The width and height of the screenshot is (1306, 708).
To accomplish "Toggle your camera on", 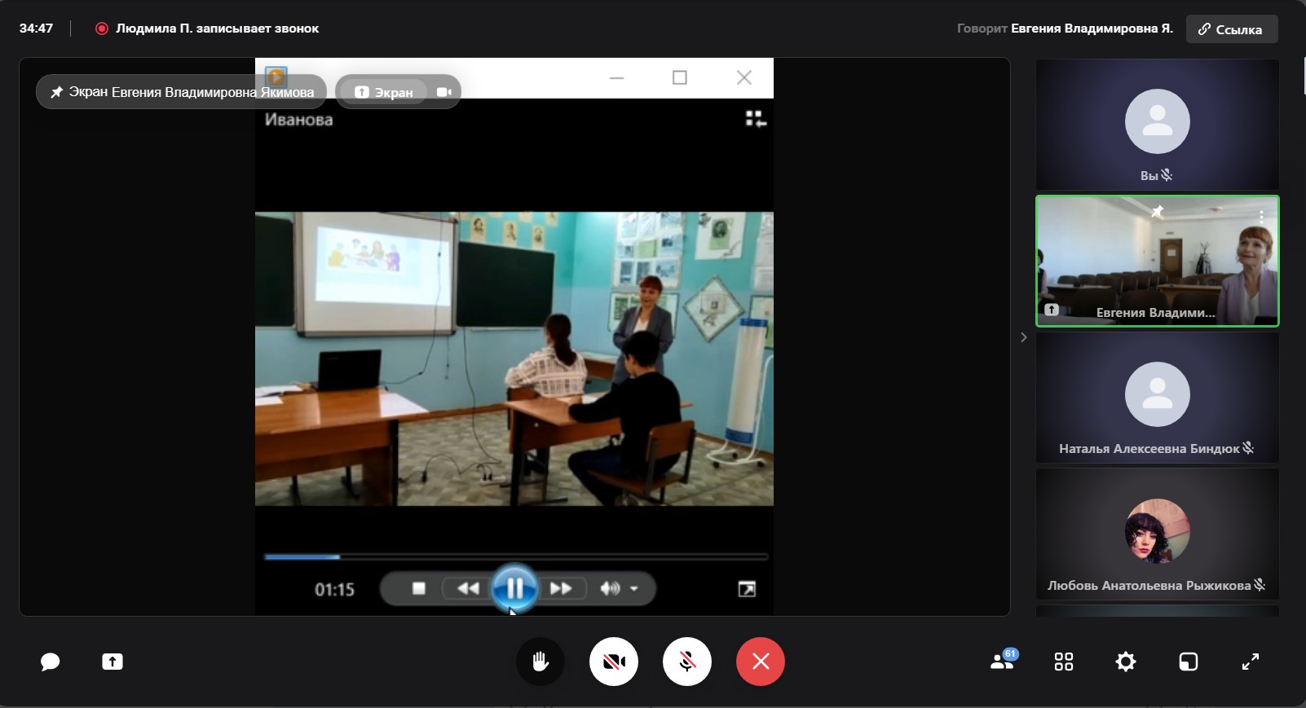I will [x=614, y=662].
